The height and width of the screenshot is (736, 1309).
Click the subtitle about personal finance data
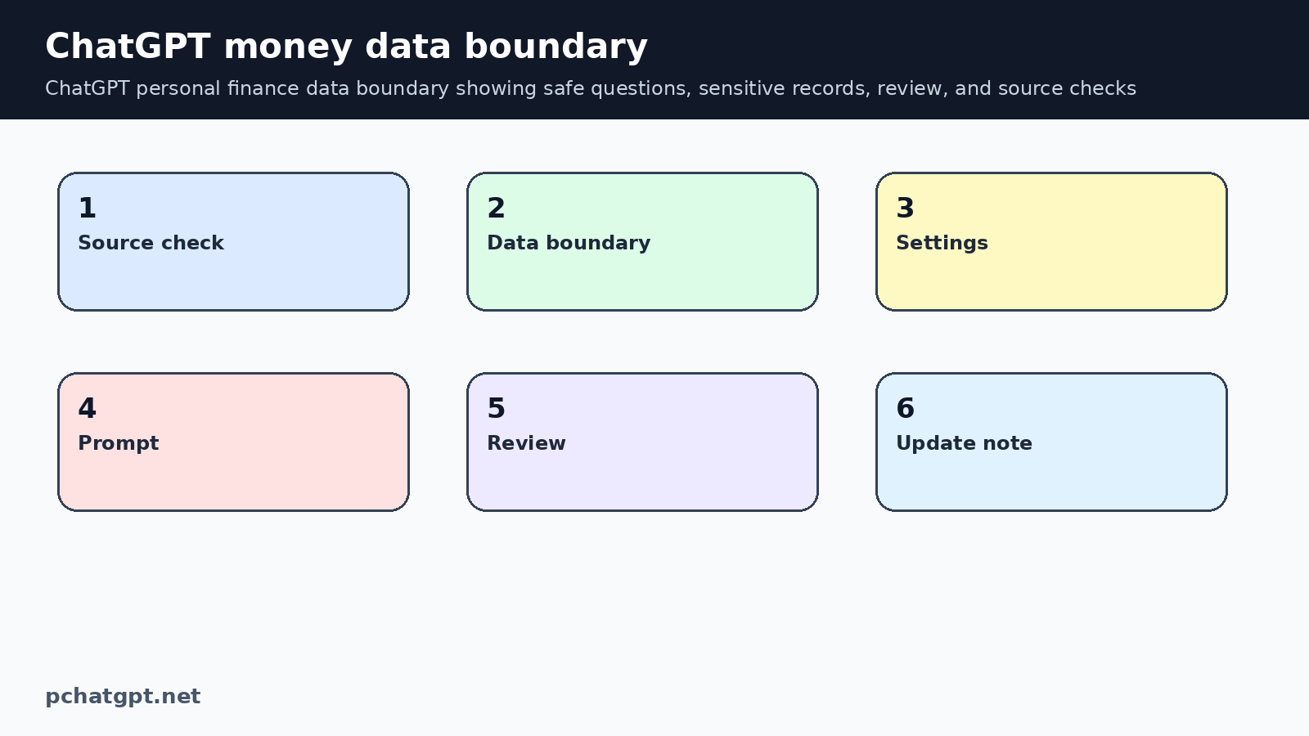590,88
